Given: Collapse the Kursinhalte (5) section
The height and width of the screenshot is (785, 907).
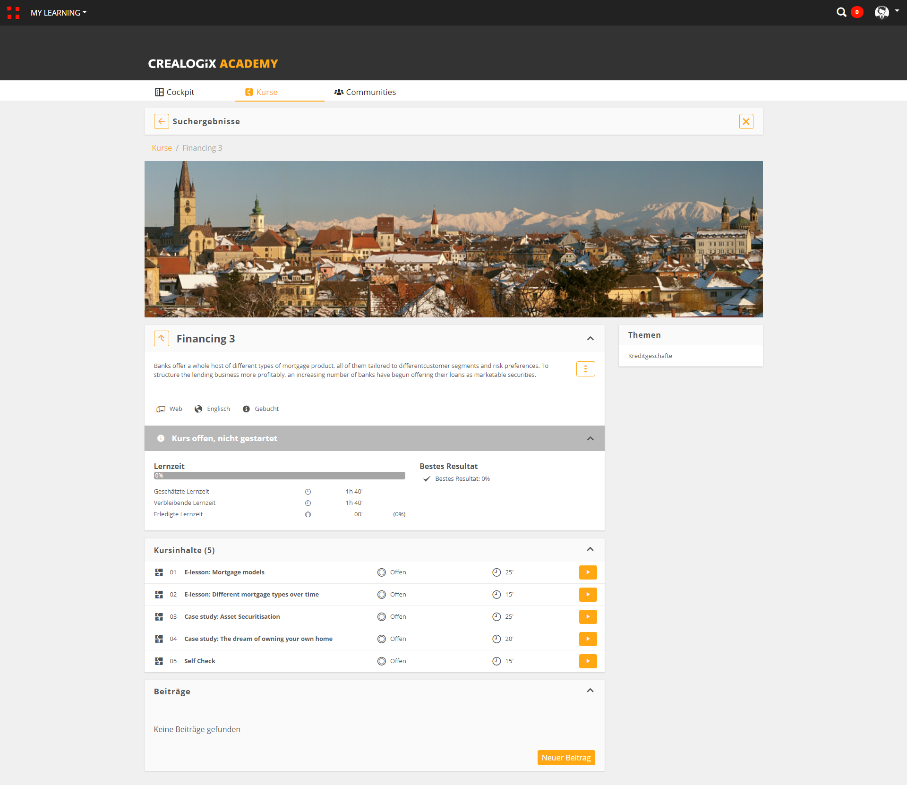Looking at the screenshot, I should click(x=590, y=549).
